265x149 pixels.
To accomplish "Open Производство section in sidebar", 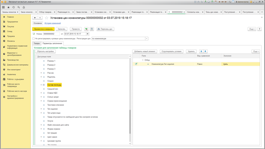I will [13, 60].
